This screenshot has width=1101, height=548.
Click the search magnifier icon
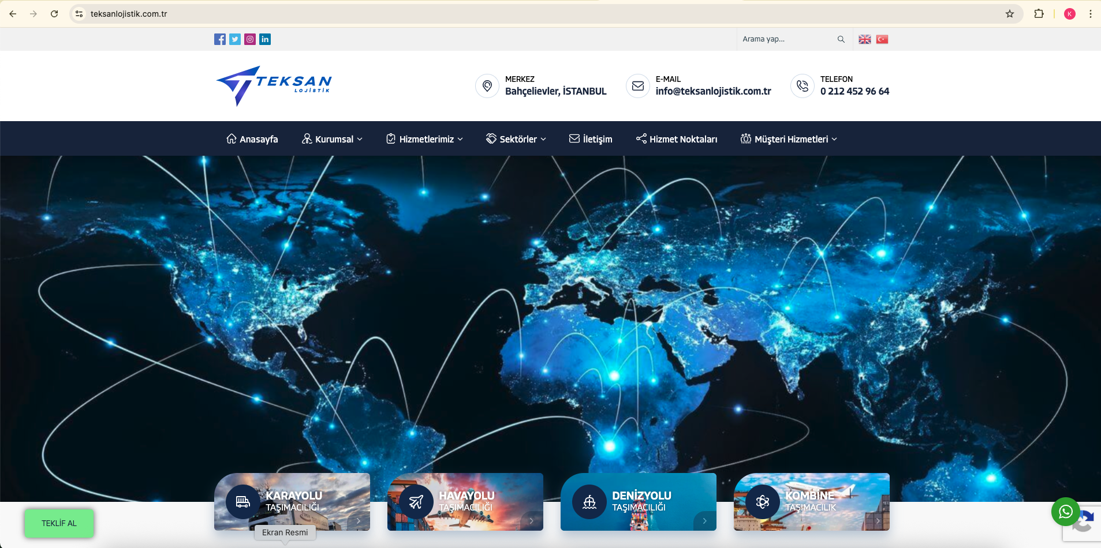coord(841,39)
